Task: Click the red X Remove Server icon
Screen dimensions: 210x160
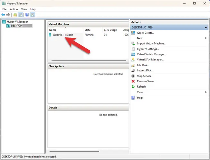Action: [133, 81]
